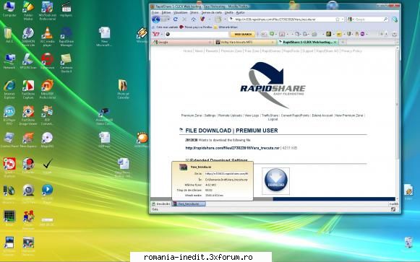The image size is (420, 262).
Task: Close the Google tab
Action: pos(210,43)
